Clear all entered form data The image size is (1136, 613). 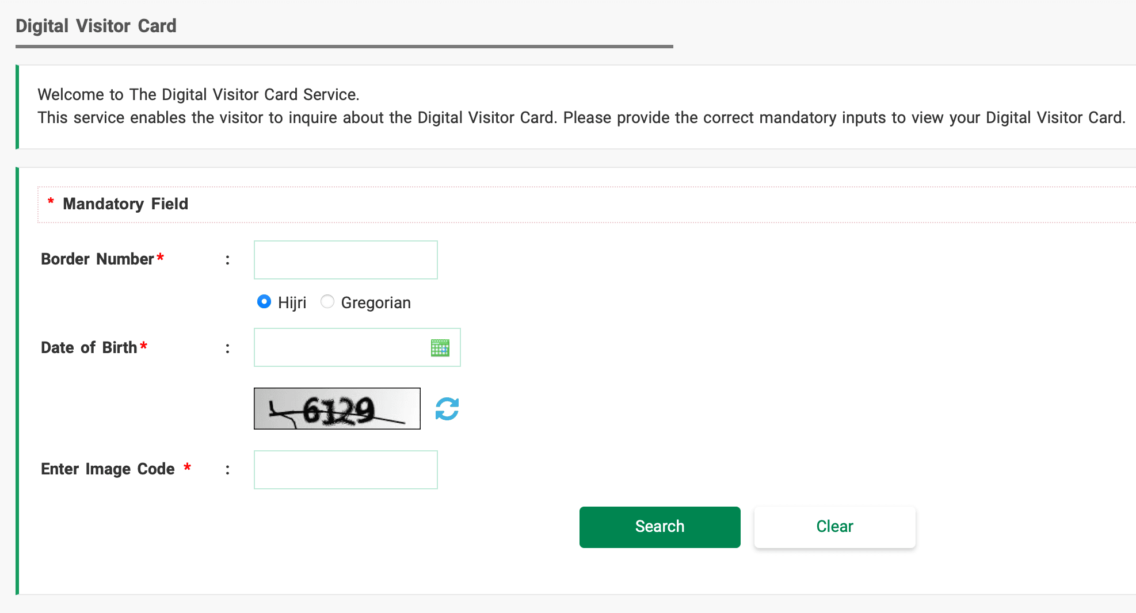point(834,527)
